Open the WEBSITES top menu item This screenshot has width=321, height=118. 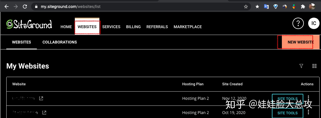[x=87, y=27]
